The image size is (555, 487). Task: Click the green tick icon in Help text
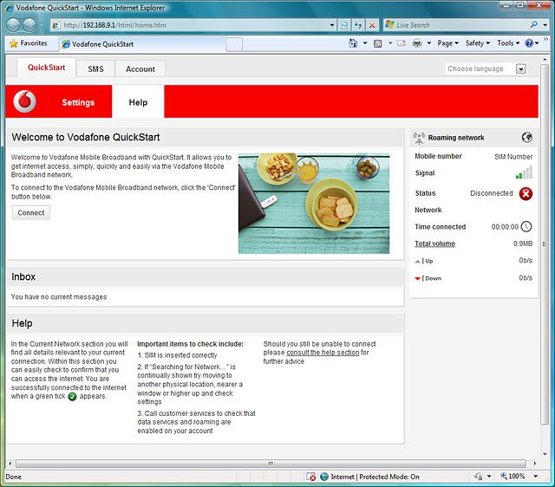[72, 397]
